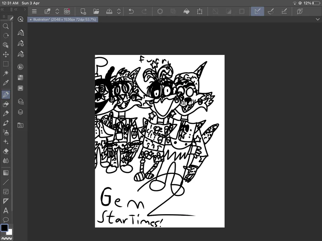Select the Balloon tool
Viewport: 322px width, 241px height.
tap(6, 220)
